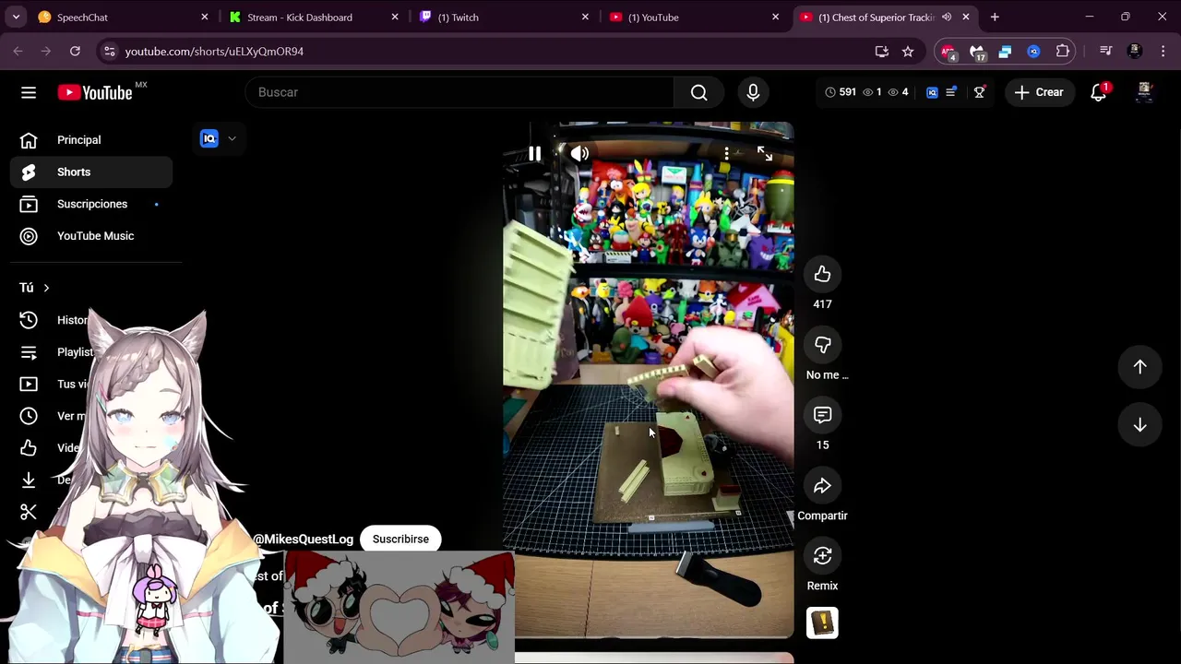Click the Tus videos icon in the sidebar
Viewport: 1181px width, 664px height.
pos(29,384)
